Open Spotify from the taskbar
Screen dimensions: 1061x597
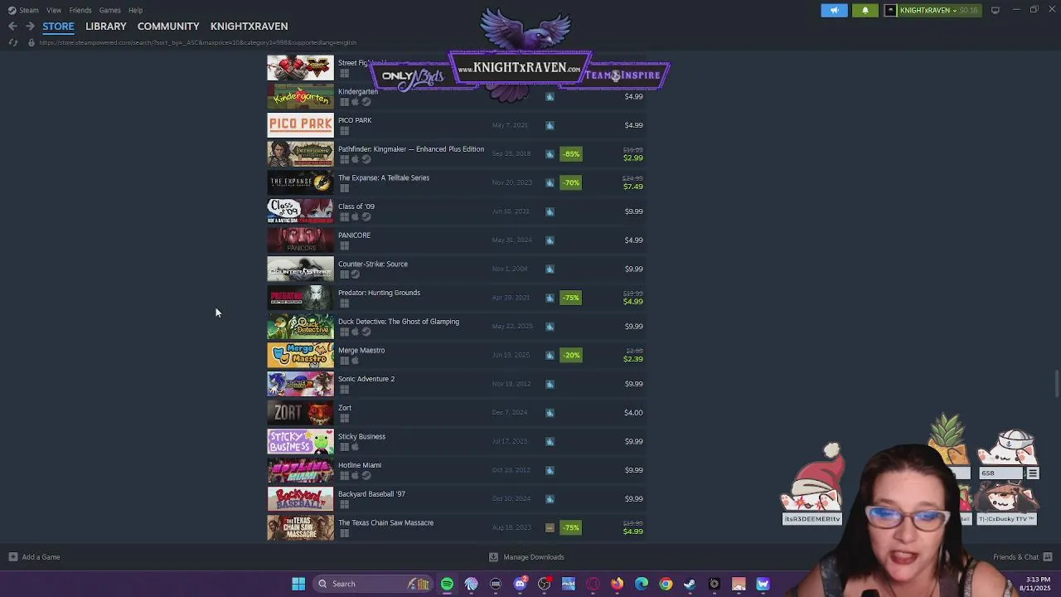click(447, 584)
